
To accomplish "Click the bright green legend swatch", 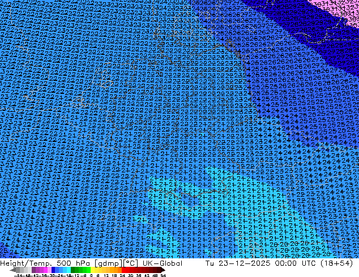I will coord(88,270).
